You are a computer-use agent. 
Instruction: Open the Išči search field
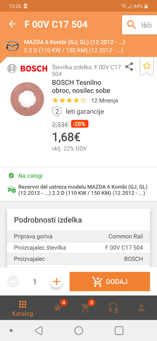(x=139, y=25)
